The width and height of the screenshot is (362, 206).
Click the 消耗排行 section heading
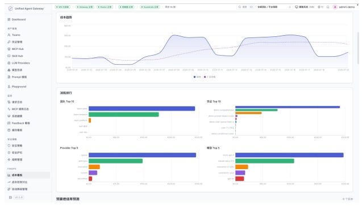point(66,93)
